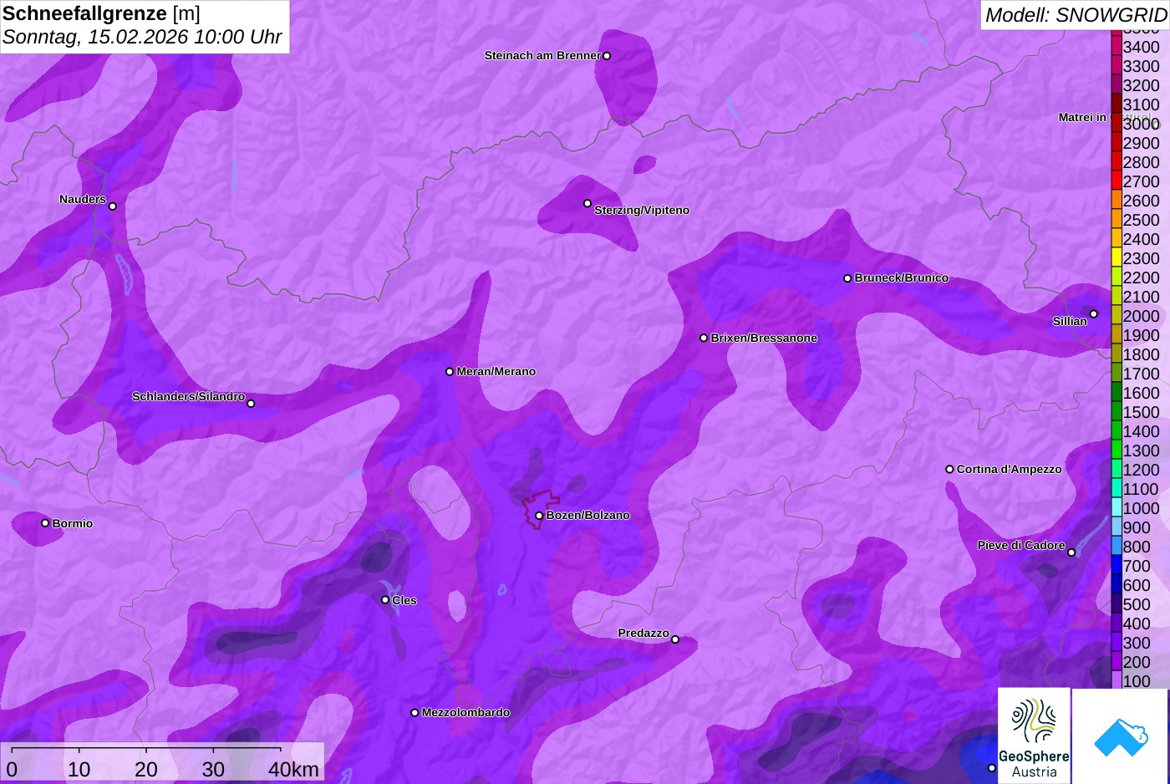The height and width of the screenshot is (784, 1170).
Task: Click the 2700 m red legend swatch
Action: (1117, 181)
